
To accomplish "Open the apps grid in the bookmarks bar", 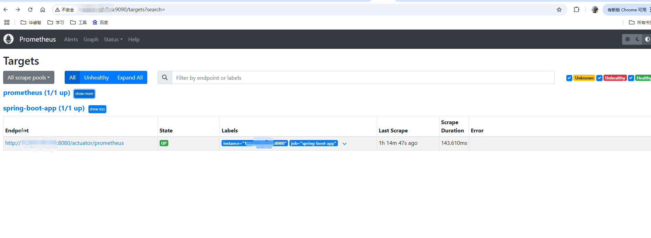I will tap(7, 22).
